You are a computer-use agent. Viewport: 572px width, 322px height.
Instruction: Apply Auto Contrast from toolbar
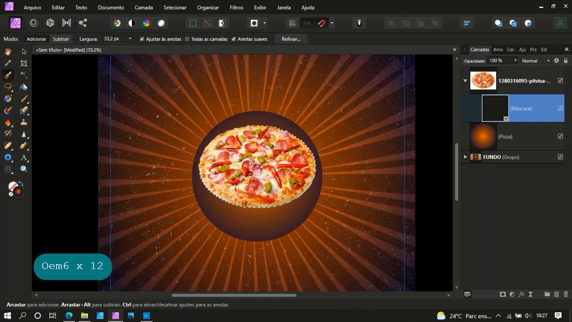(x=132, y=23)
